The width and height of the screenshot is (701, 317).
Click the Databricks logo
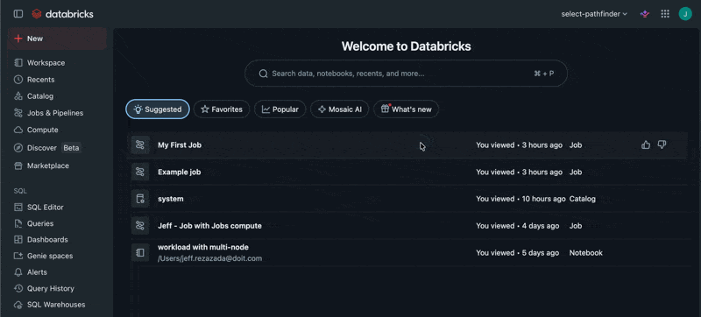click(x=62, y=14)
